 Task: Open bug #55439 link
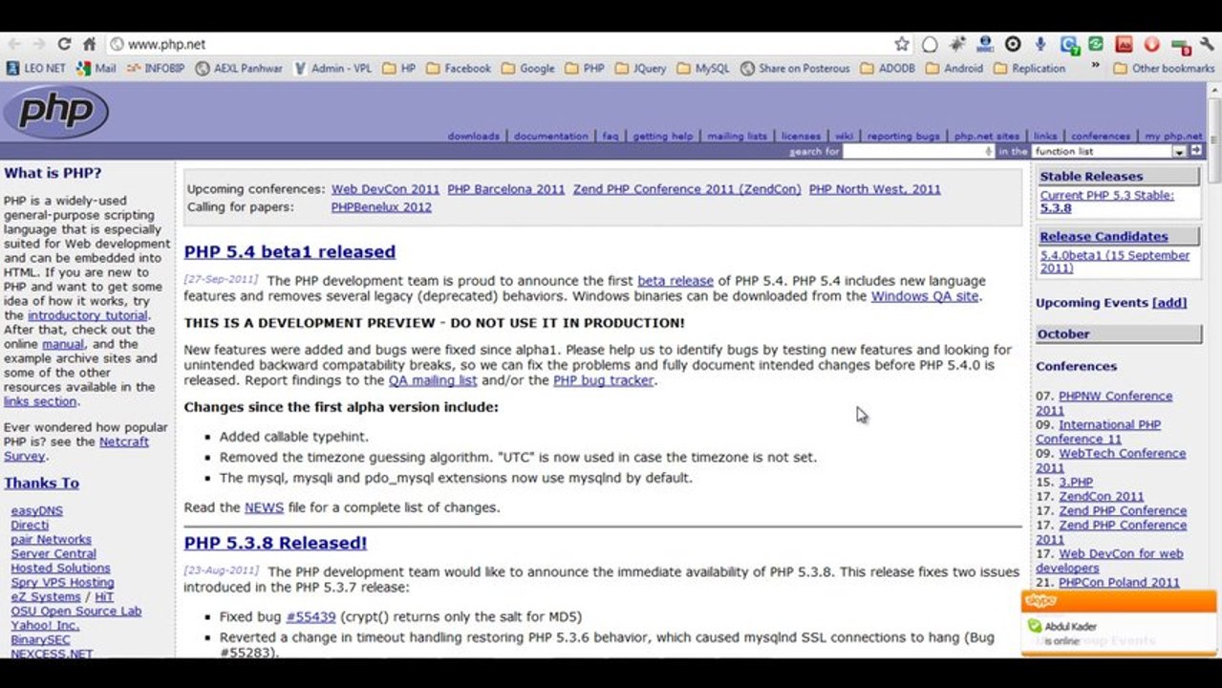pos(311,617)
